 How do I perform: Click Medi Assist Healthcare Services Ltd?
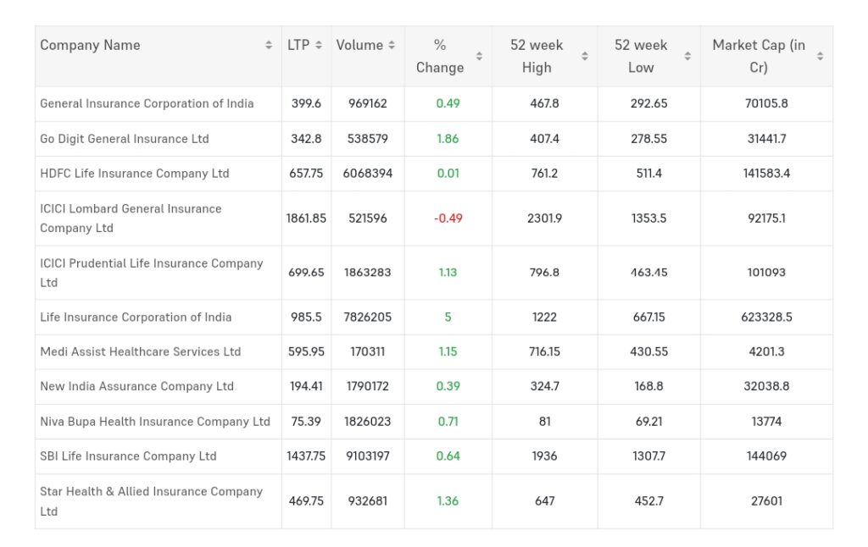tap(141, 352)
